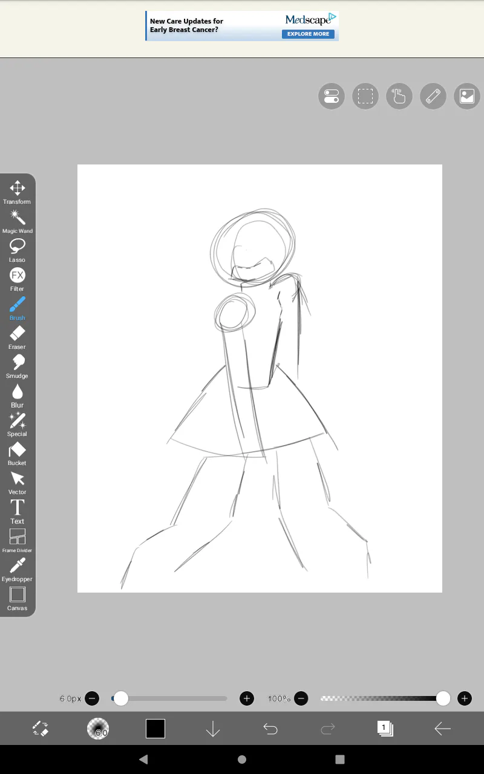Tap the Android recent apps button
This screenshot has height=774, width=484.
[x=340, y=759]
